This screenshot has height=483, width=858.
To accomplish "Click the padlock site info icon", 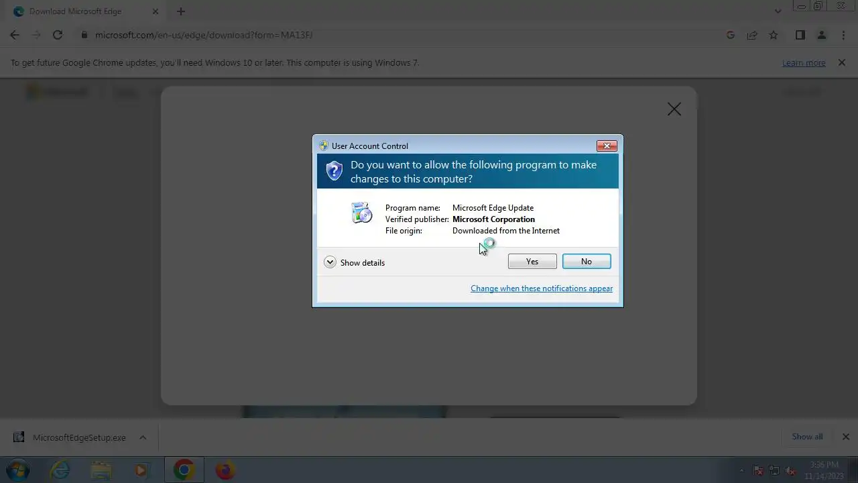I will pos(84,35).
